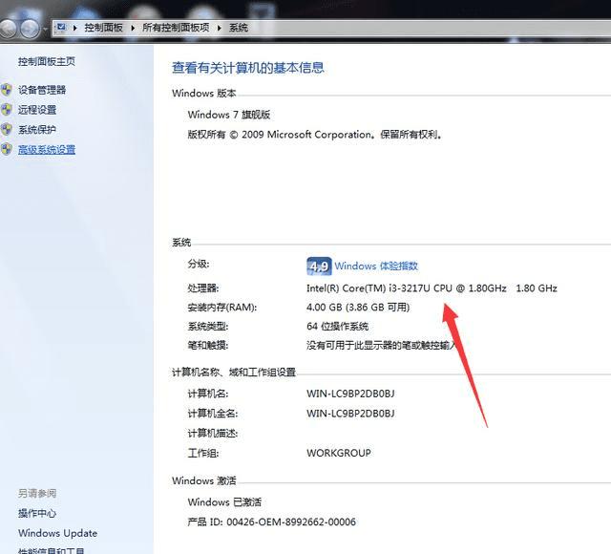
Task: Expand arrow before 控制面板 breadcrumb
Action: coord(74,28)
